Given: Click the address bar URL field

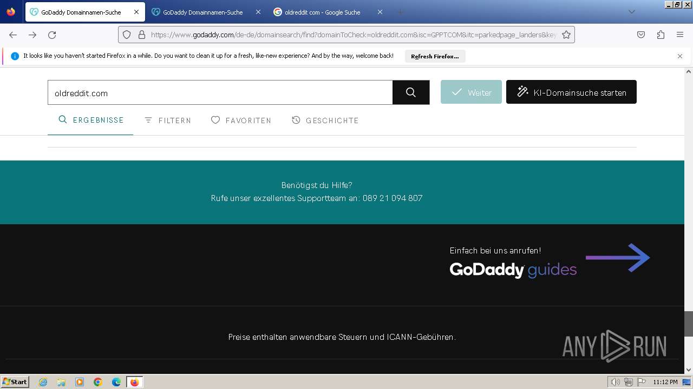Looking at the screenshot, I should [x=353, y=35].
